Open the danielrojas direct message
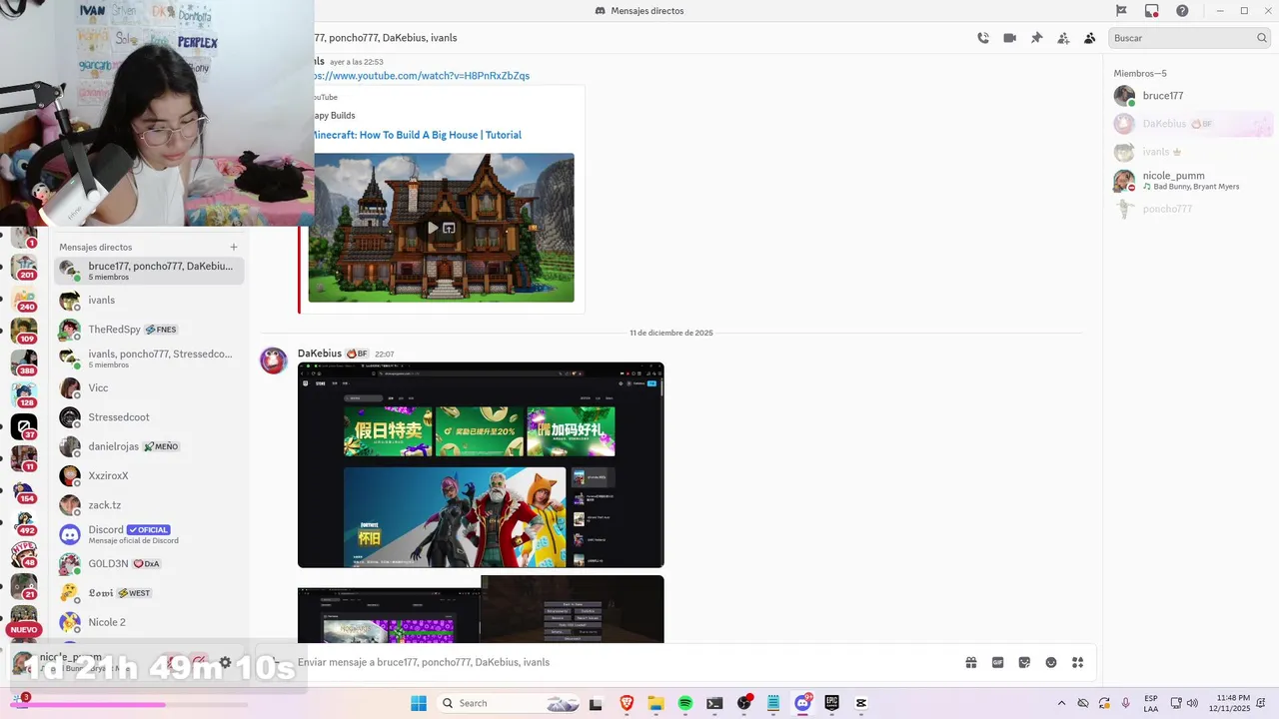This screenshot has height=719, width=1279. pyautogui.click(x=149, y=446)
